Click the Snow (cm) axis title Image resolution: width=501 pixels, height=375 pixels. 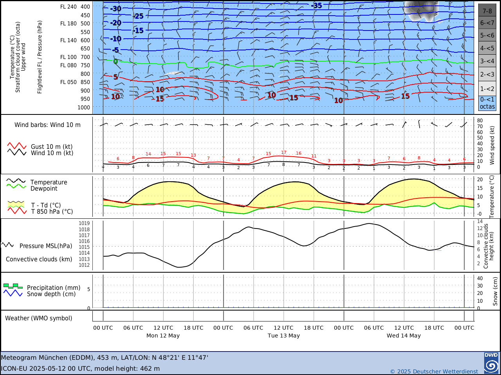(495, 291)
